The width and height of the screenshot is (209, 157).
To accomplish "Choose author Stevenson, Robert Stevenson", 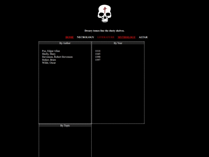I will pos(57,57).
